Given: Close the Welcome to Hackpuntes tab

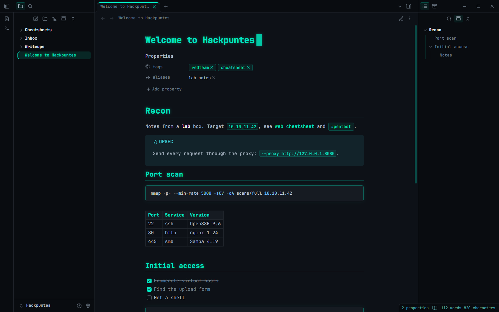Looking at the screenshot, I should point(154,7).
